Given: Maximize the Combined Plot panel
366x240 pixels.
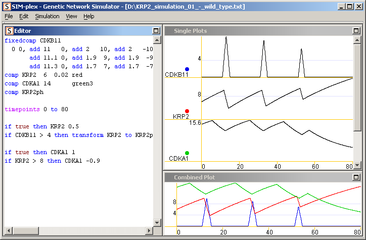Looking at the screenshot, I should point(356,177).
